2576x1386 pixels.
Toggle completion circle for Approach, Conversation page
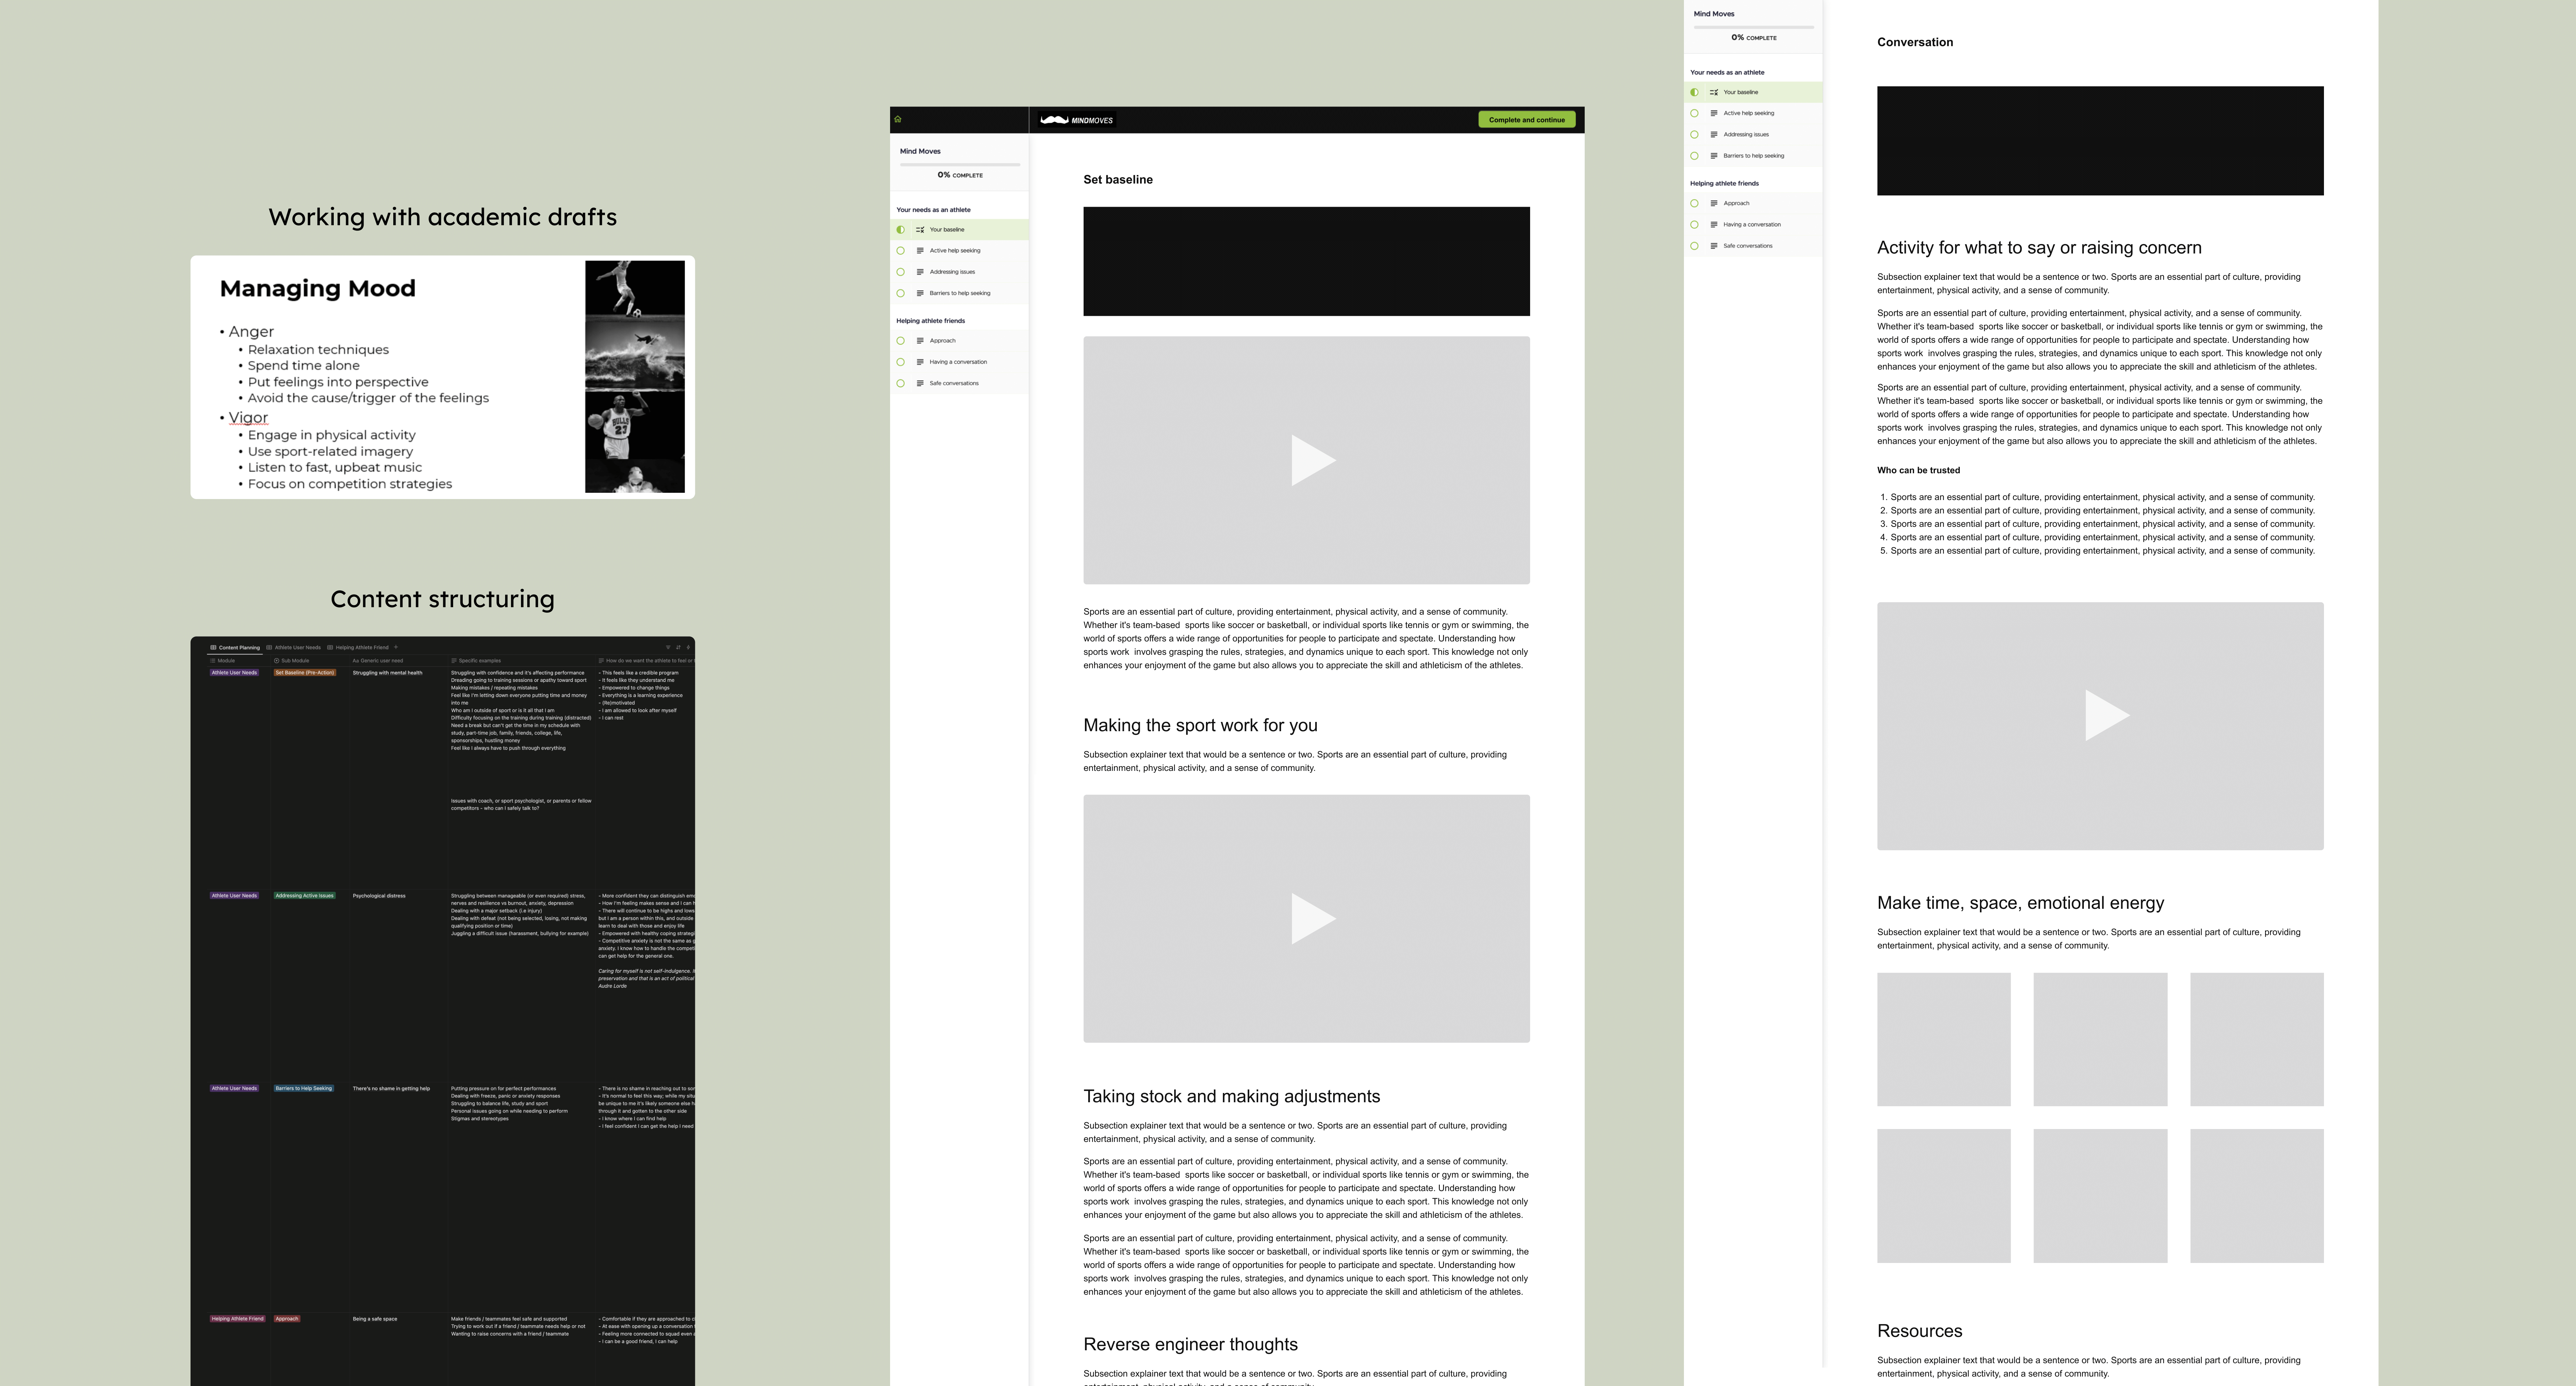point(1694,203)
